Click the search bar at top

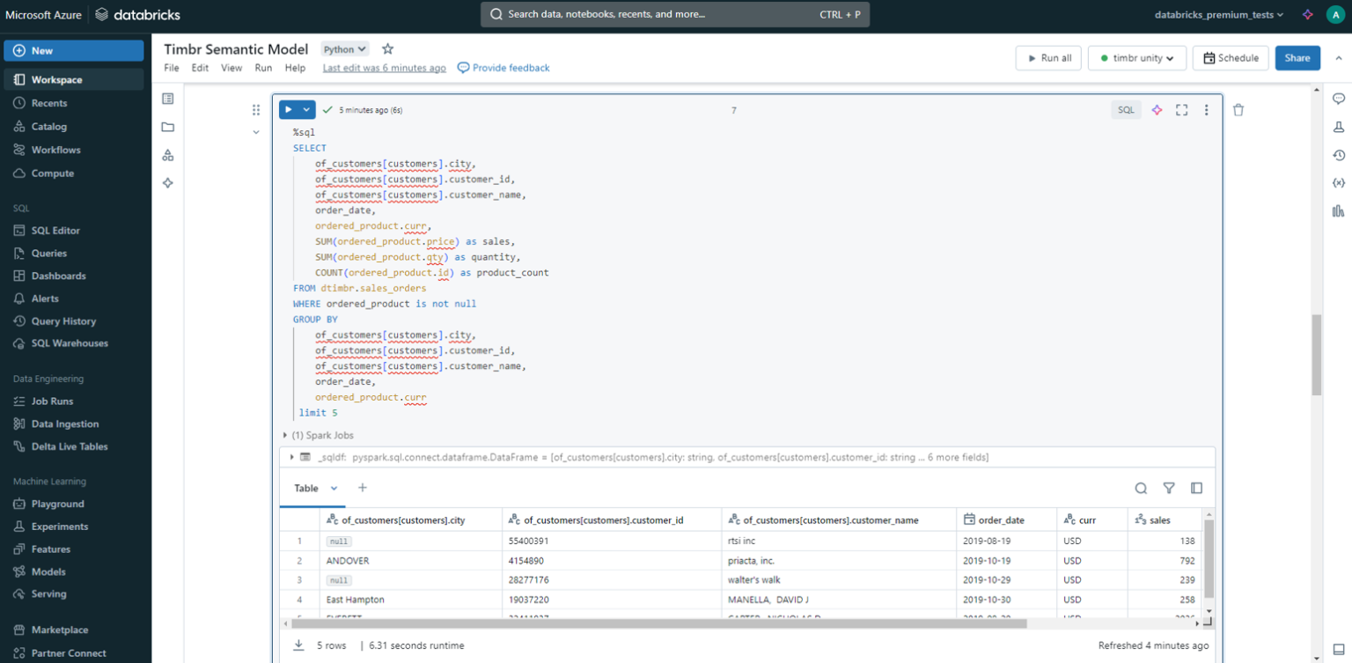coord(675,14)
